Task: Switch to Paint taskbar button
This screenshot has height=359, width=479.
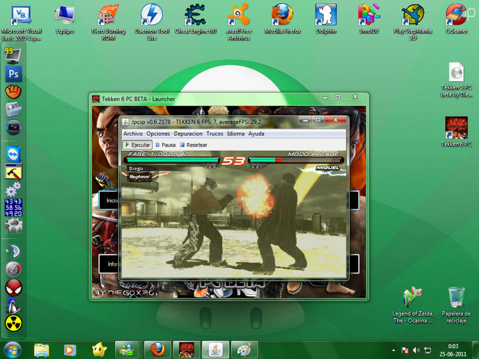Action: click(244, 350)
